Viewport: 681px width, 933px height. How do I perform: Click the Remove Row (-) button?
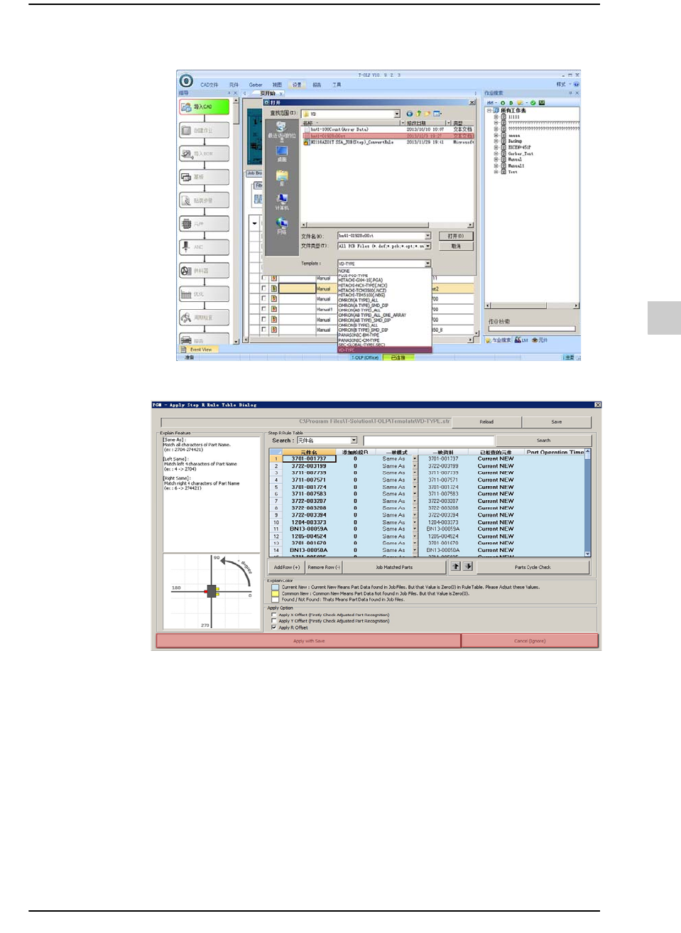(325, 567)
